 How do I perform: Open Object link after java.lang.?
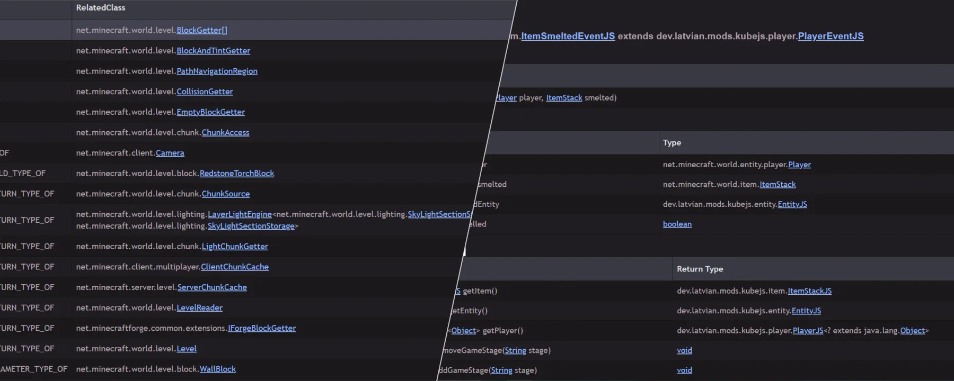click(912, 331)
